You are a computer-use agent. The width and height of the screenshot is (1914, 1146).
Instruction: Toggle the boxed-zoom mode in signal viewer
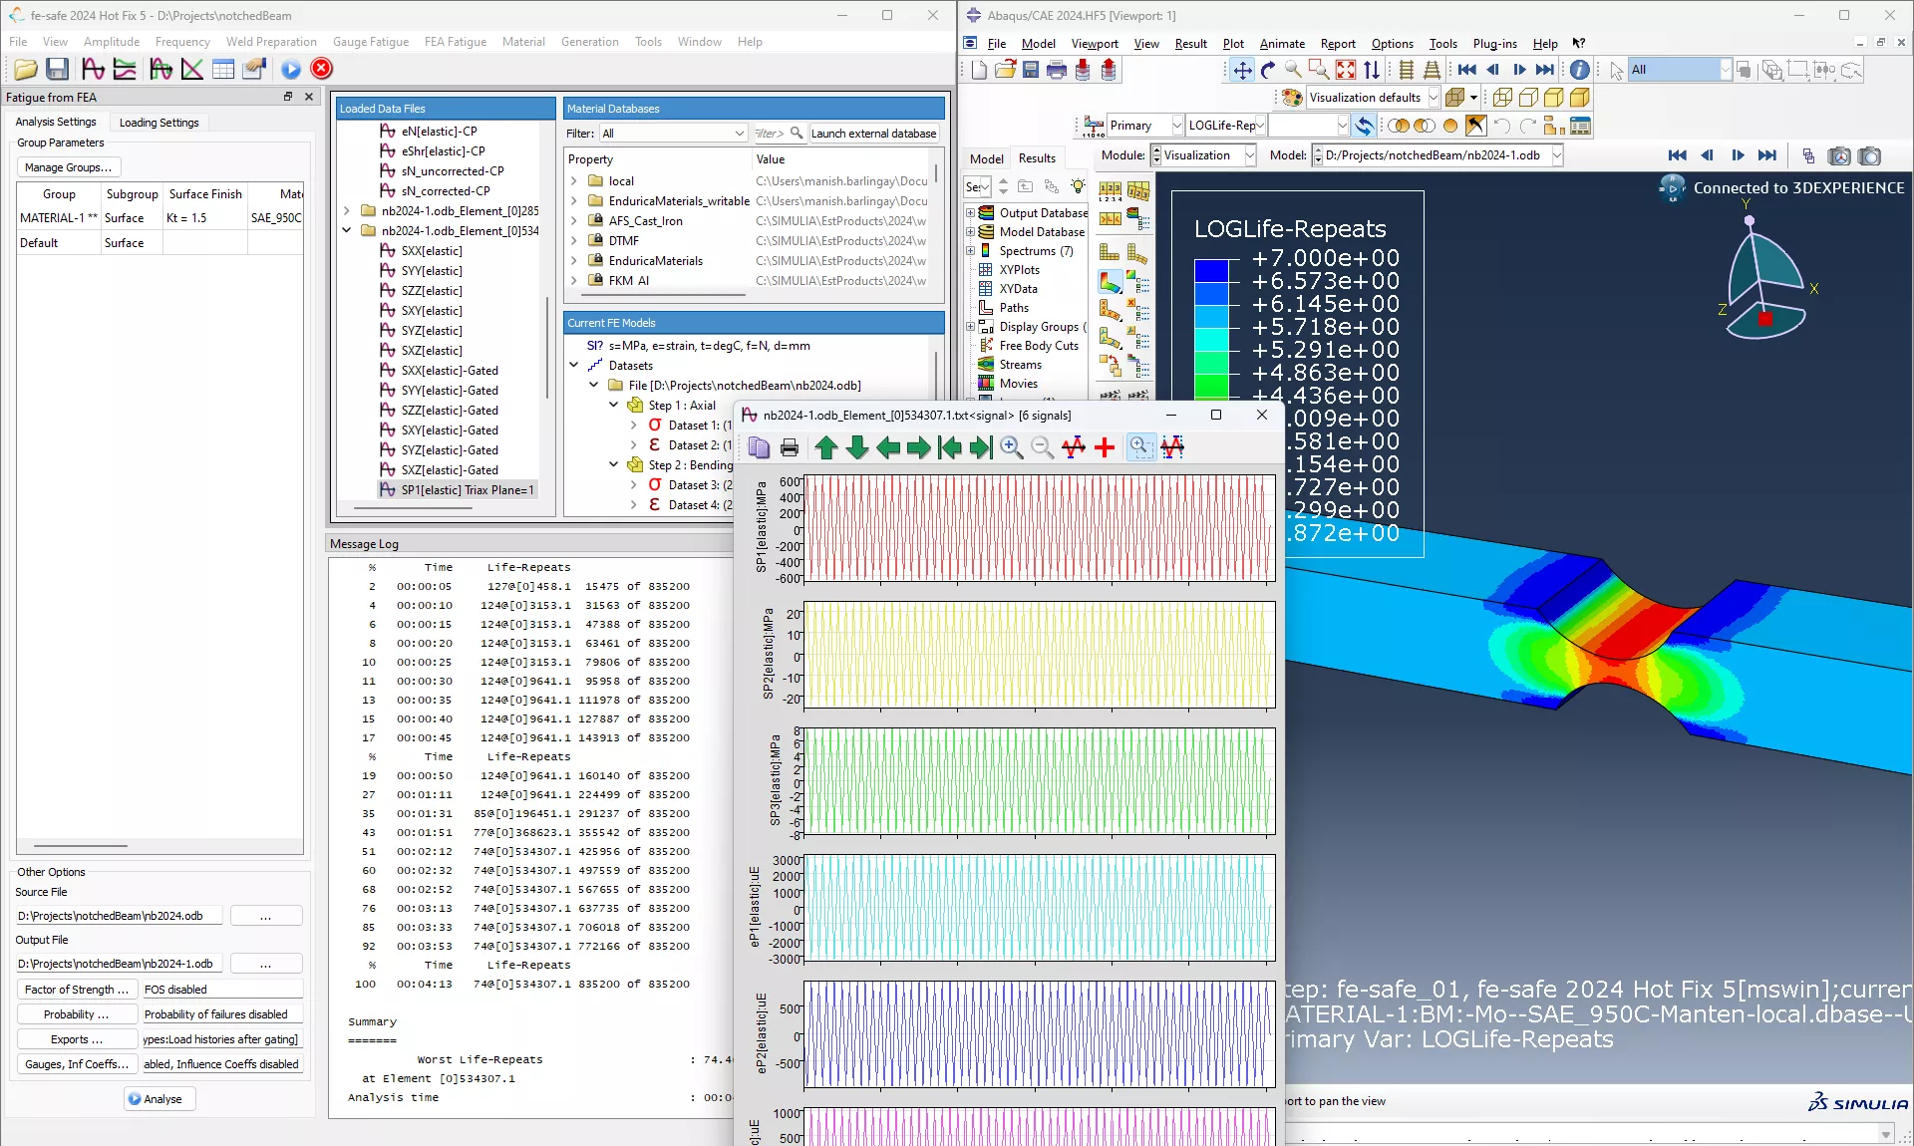tap(1141, 447)
